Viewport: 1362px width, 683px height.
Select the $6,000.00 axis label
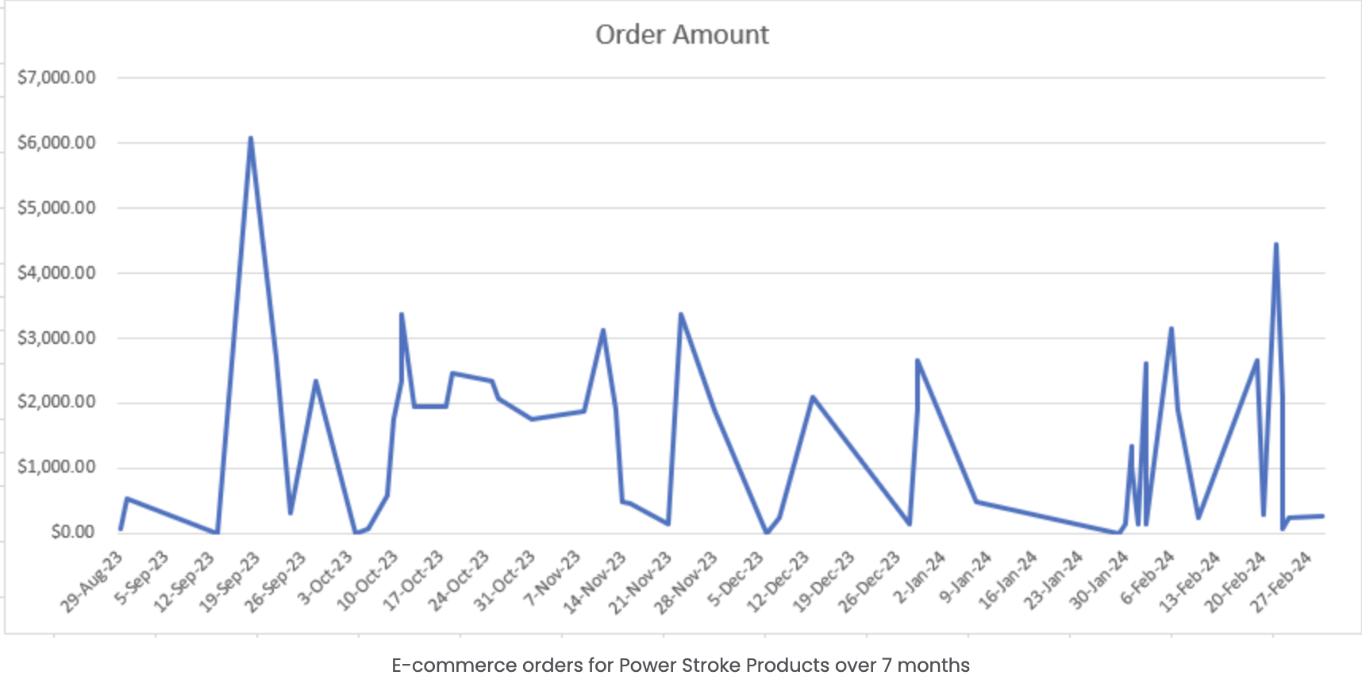point(56,143)
